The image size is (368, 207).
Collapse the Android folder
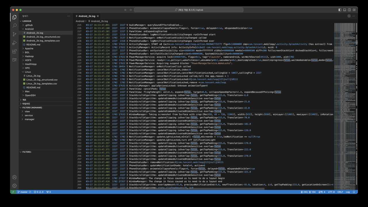point(46,29)
